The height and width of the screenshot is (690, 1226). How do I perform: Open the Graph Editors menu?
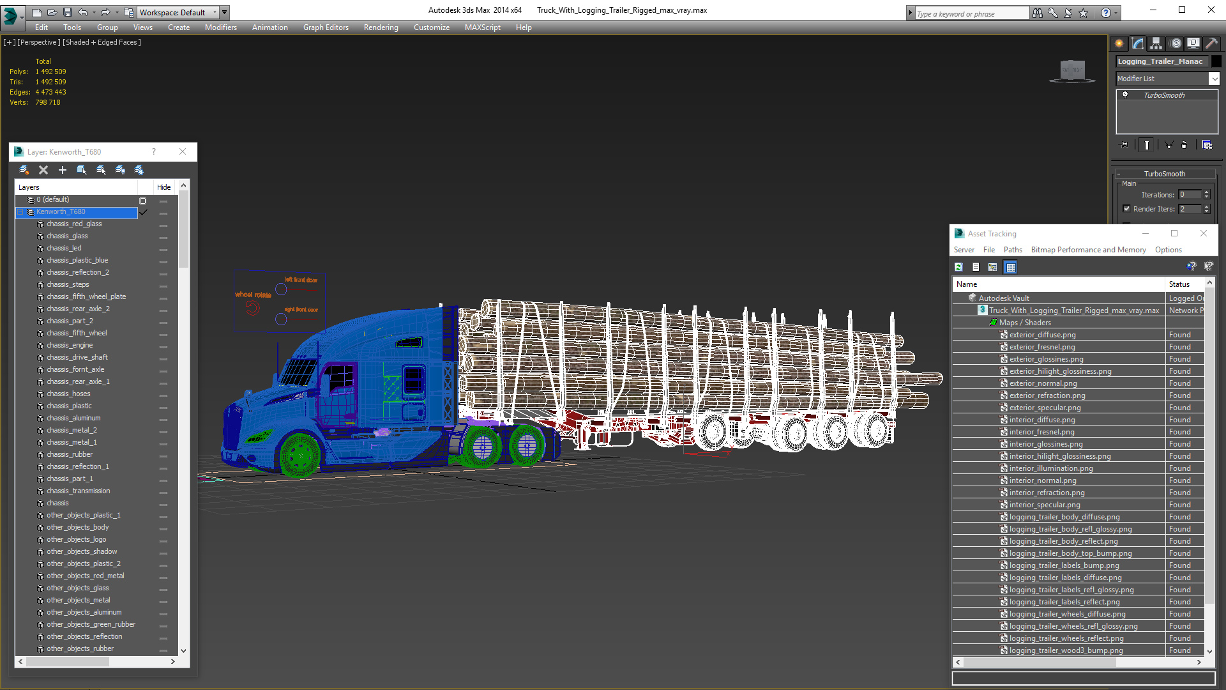click(326, 27)
